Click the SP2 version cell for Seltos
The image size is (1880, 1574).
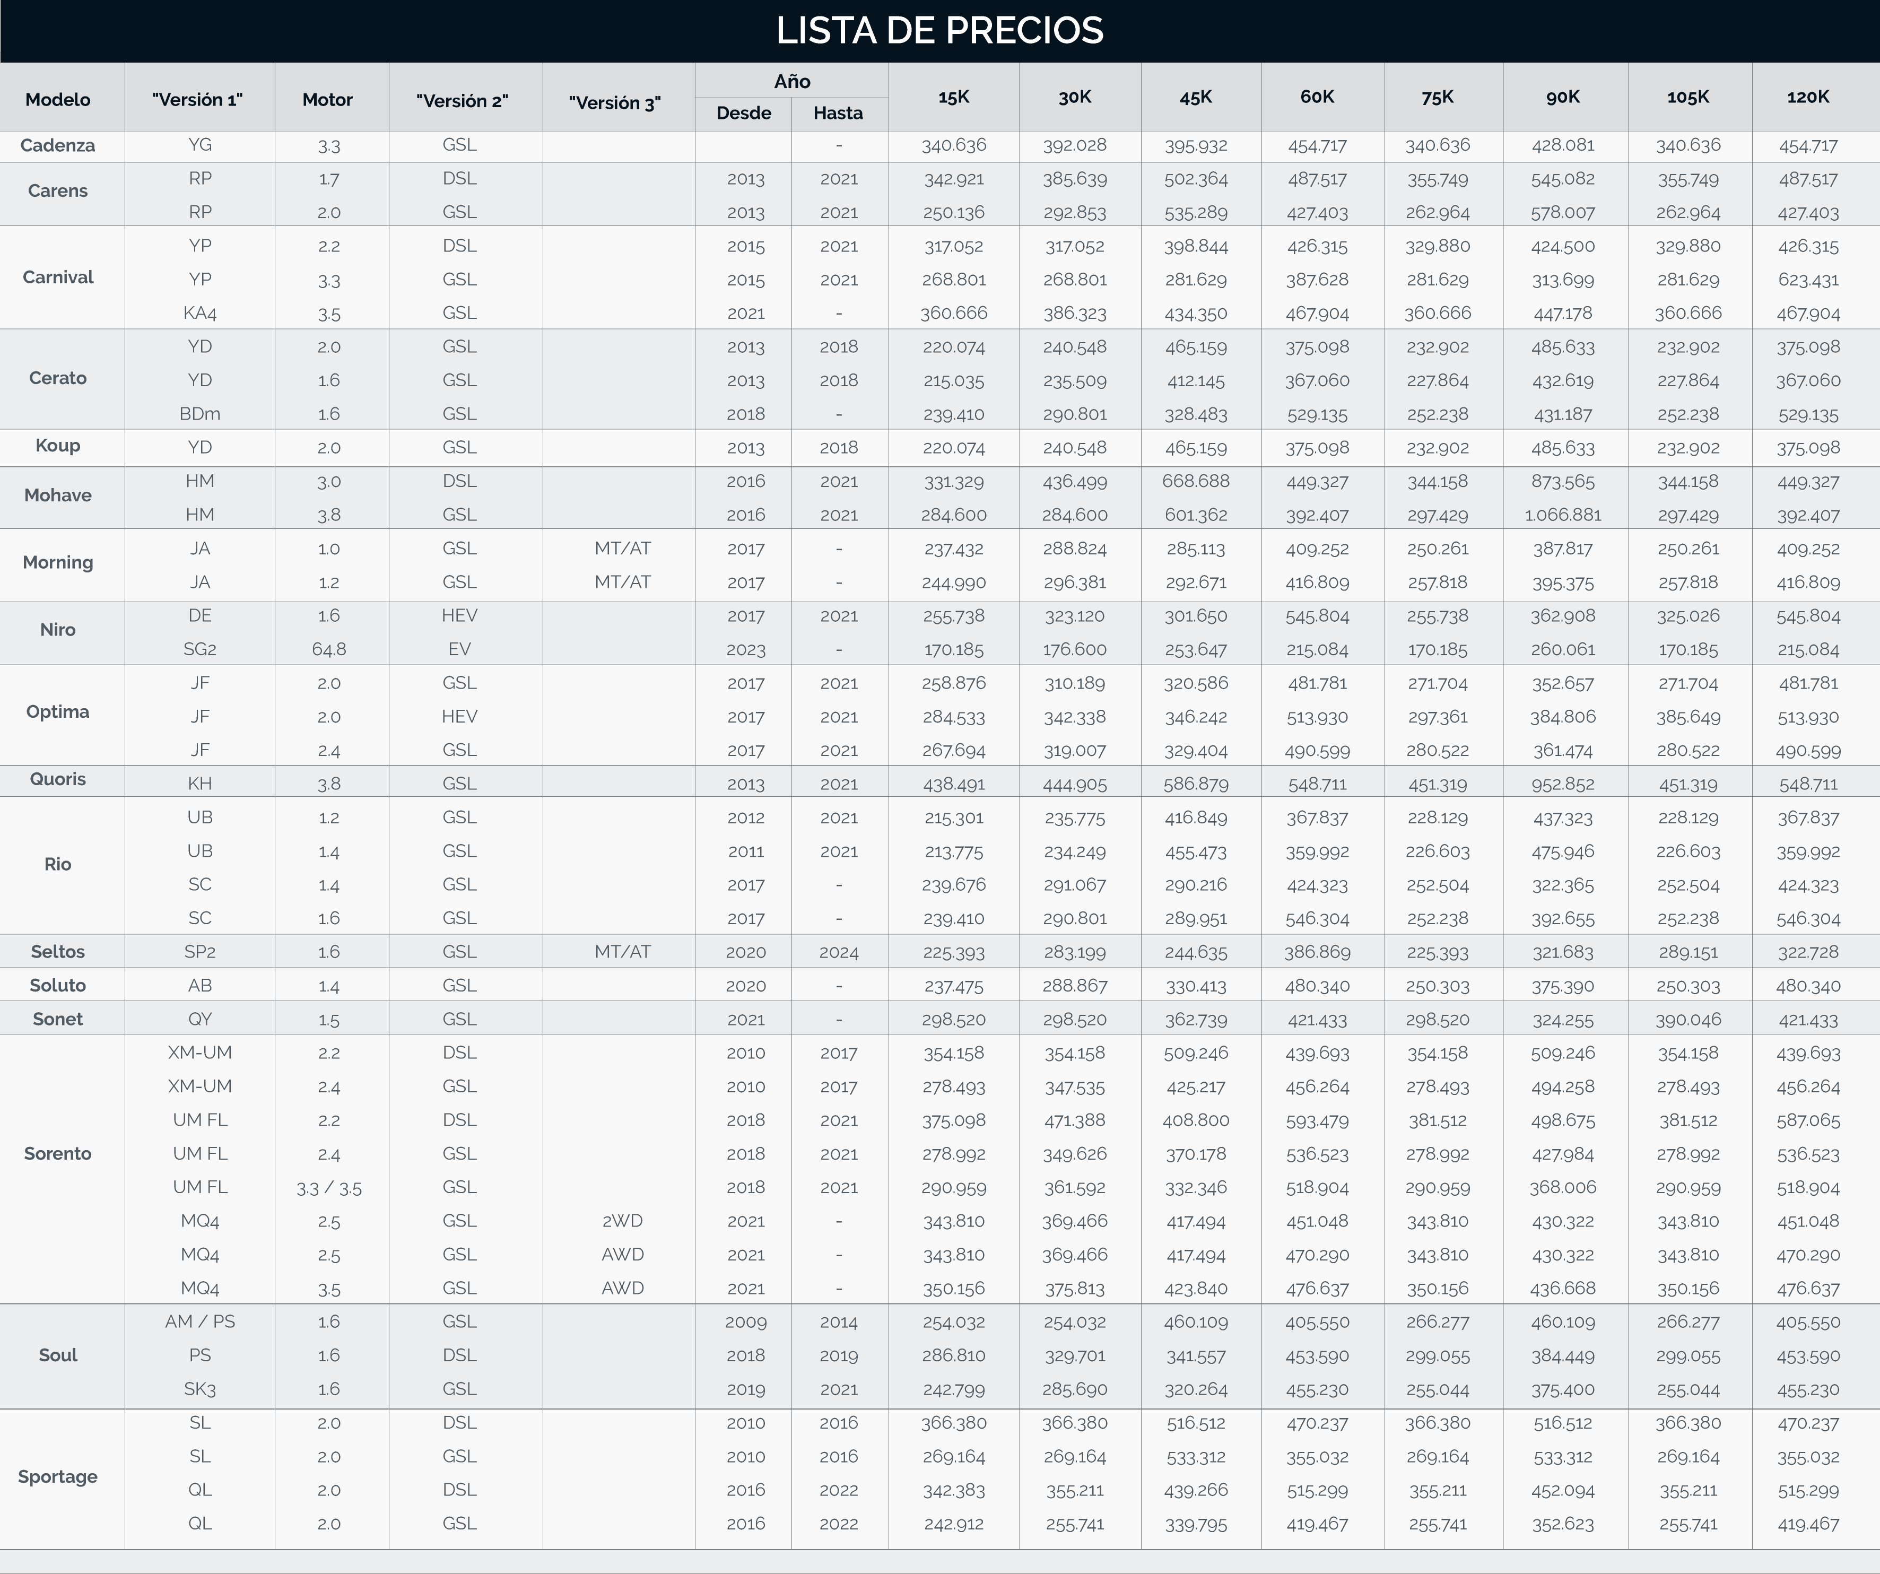pos(199,952)
